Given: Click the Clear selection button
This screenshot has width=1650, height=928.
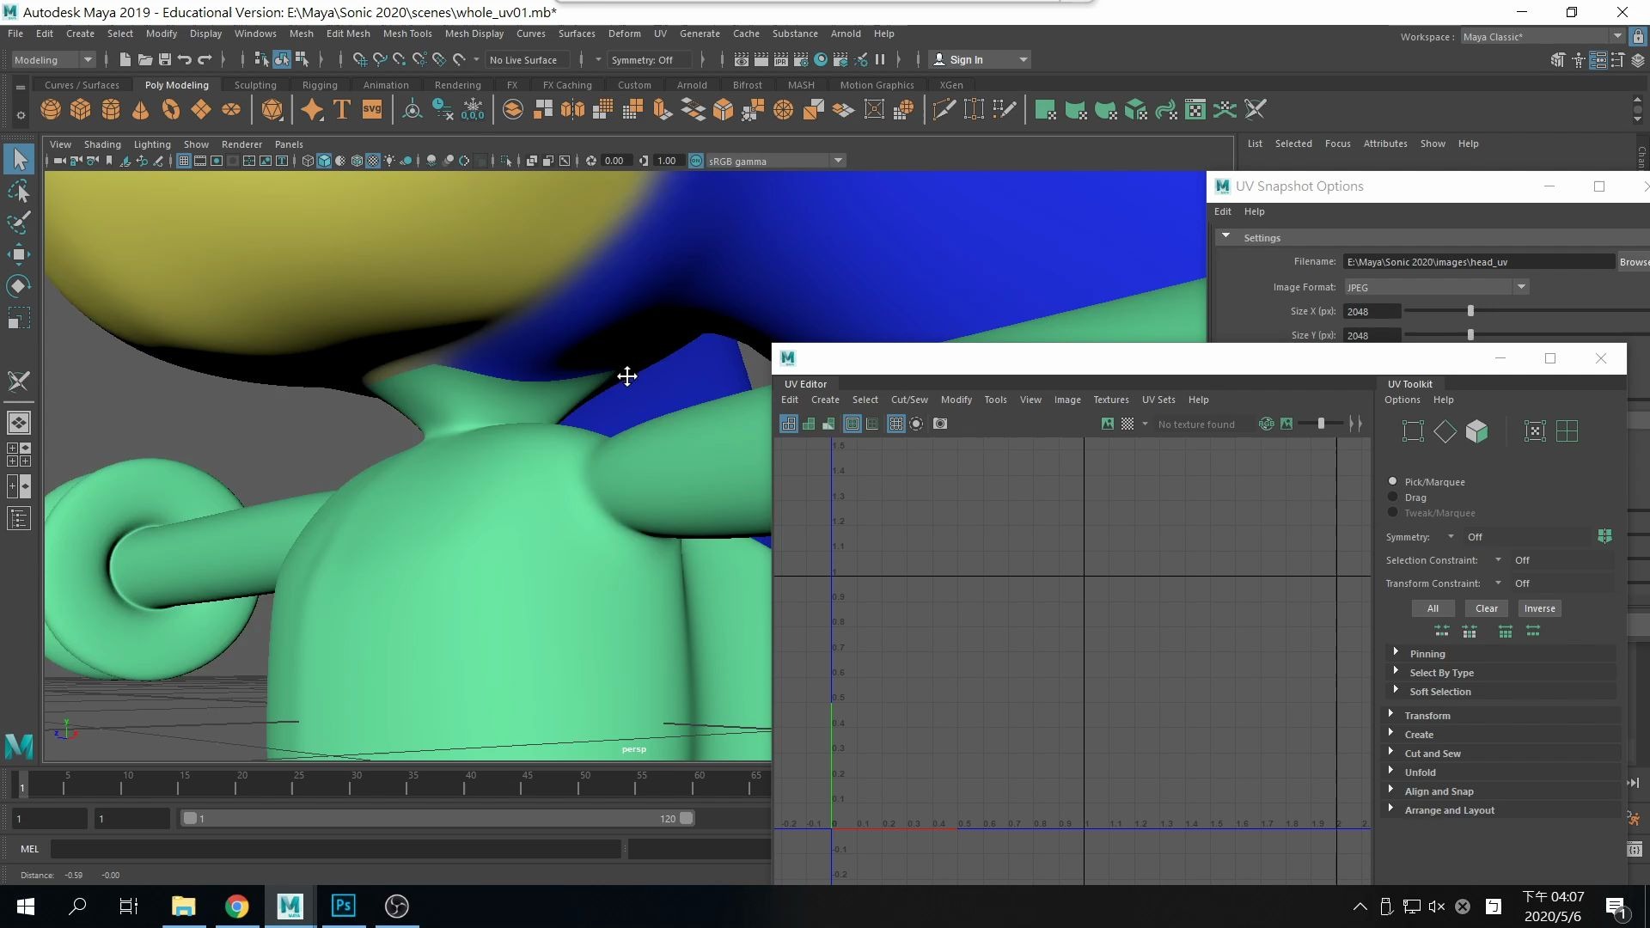Looking at the screenshot, I should pos(1486,608).
